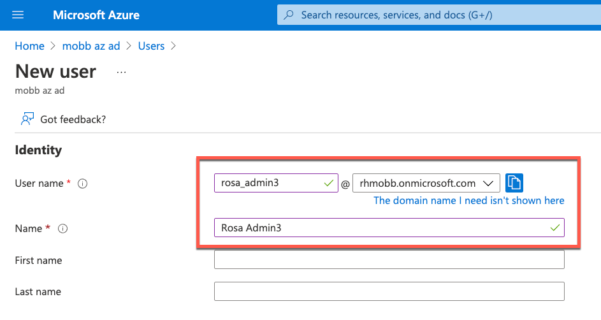Open the ellipsis more options menu

point(121,72)
